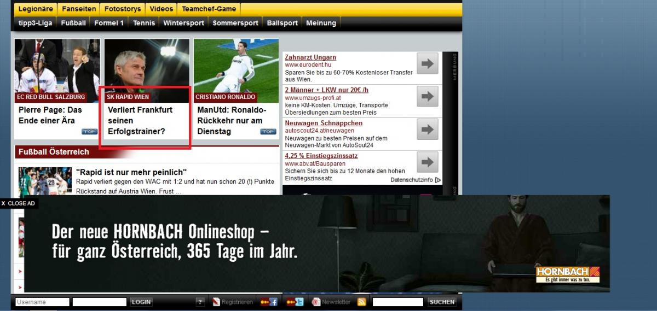The width and height of the screenshot is (657, 311).
Task: Open the RSS feed icon
Action: [x=362, y=302]
